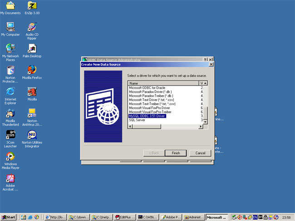Screen dimensions: 295x221
Task: Click Show Desktop quick launch icon
Action: (x=24, y=217)
